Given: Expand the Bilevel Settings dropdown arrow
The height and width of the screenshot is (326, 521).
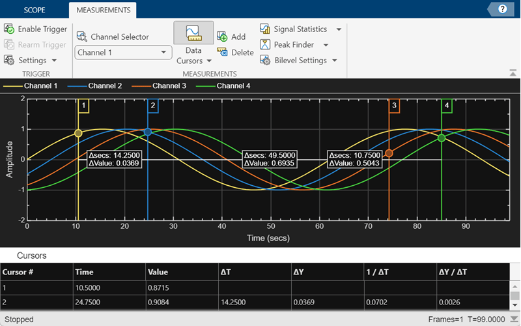Looking at the screenshot, I should pyautogui.click(x=334, y=61).
